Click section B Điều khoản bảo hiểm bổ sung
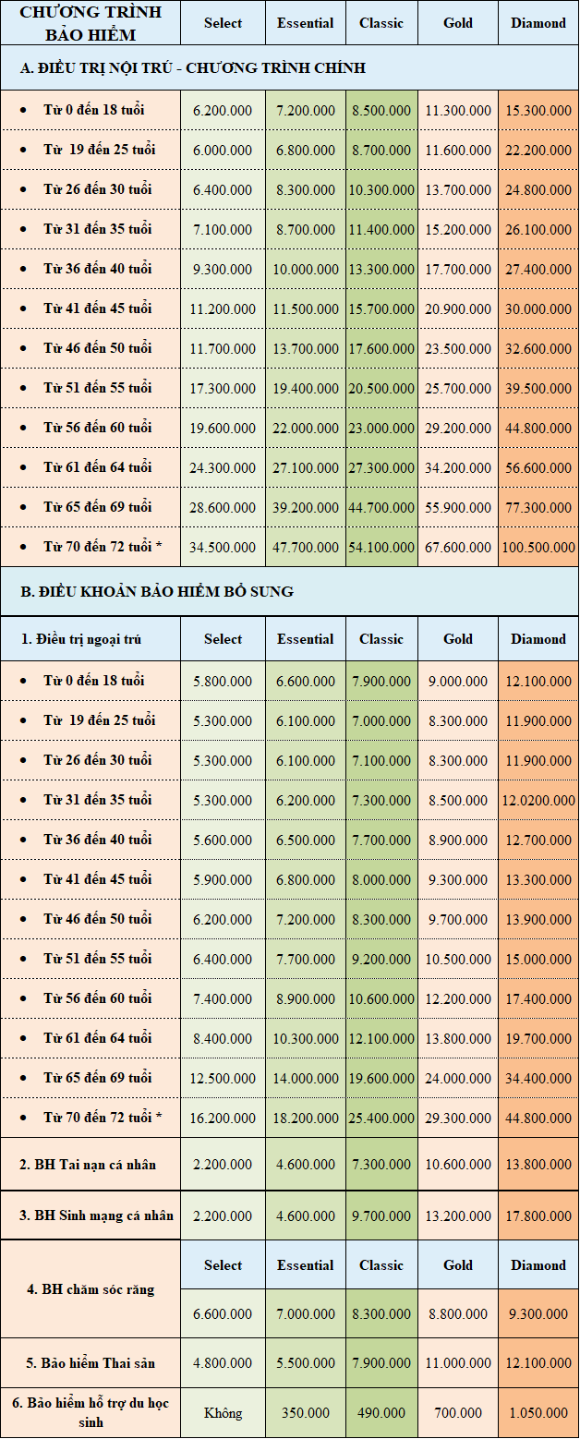Viewport: 580px width, 1439px height. coord(157,591)
